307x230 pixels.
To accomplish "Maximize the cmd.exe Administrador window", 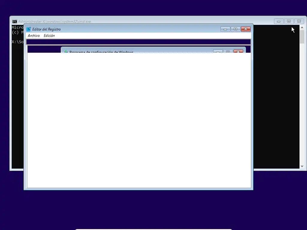I will [289, 21].
